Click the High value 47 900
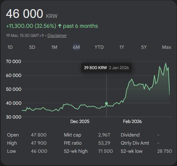Viewport: 177px width, 166px height. click(39, 143)
